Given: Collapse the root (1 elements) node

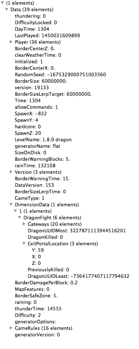Looking at the screenshot, I should 3,3.
